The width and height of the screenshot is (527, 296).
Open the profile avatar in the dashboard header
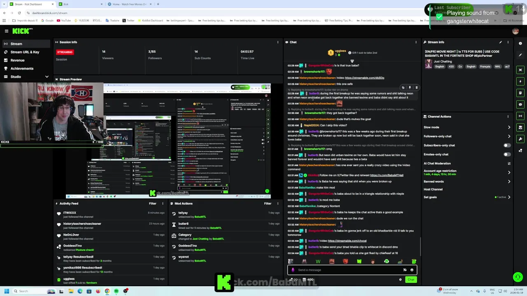pyautogui.click(x=515, y=31)
